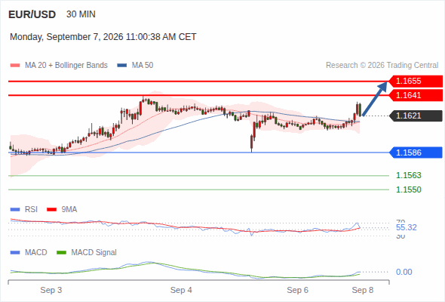Click the MACD Signal legend label
The width and height of the screenshot is (445, 302).
point(94,253)
